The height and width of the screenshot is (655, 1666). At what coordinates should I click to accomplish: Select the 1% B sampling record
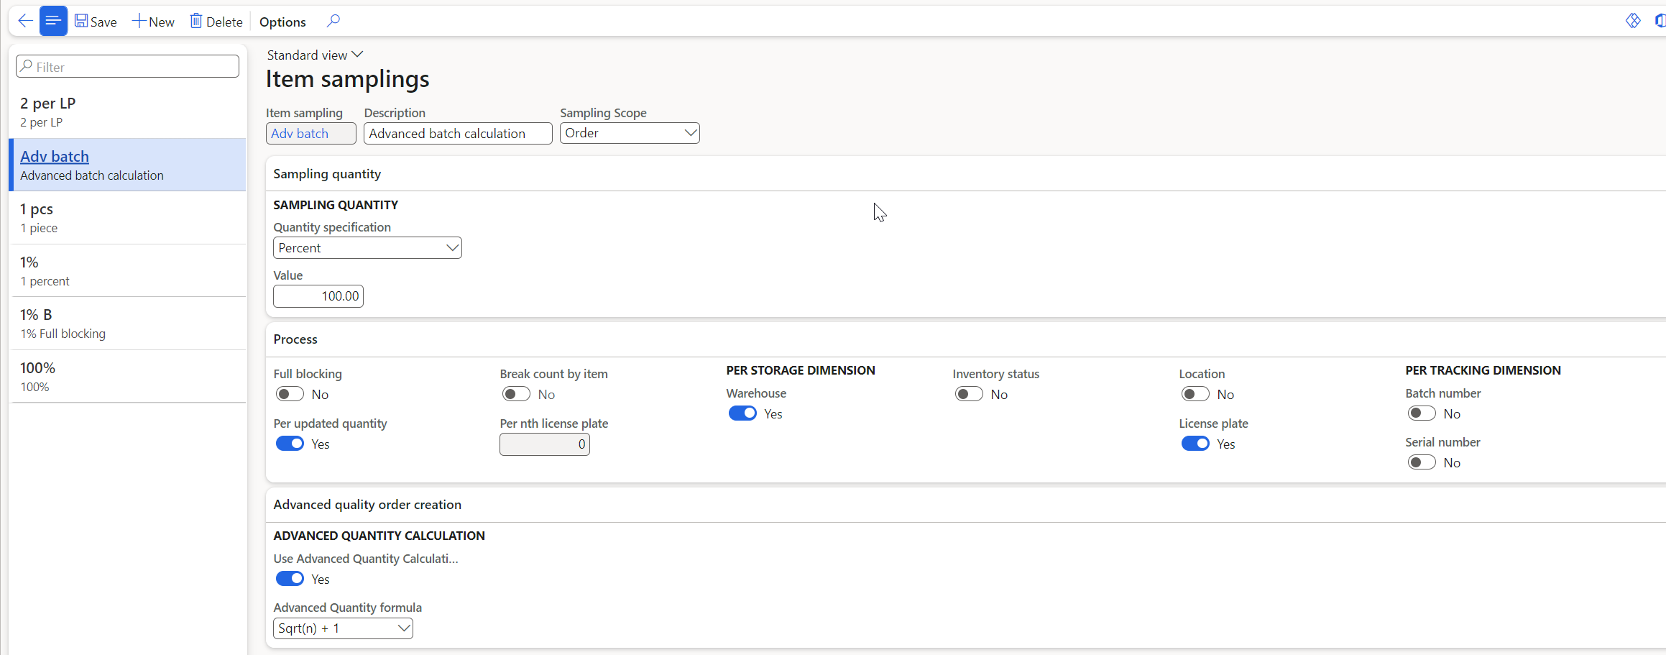pos(128,324)
